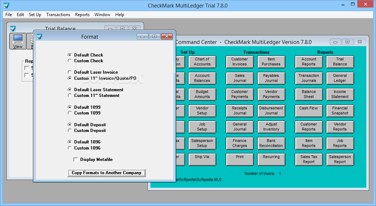Open Bank Reconciliation
Image resolution: width=376 pixels, height=206 pixels.
[x=271, y=143]
